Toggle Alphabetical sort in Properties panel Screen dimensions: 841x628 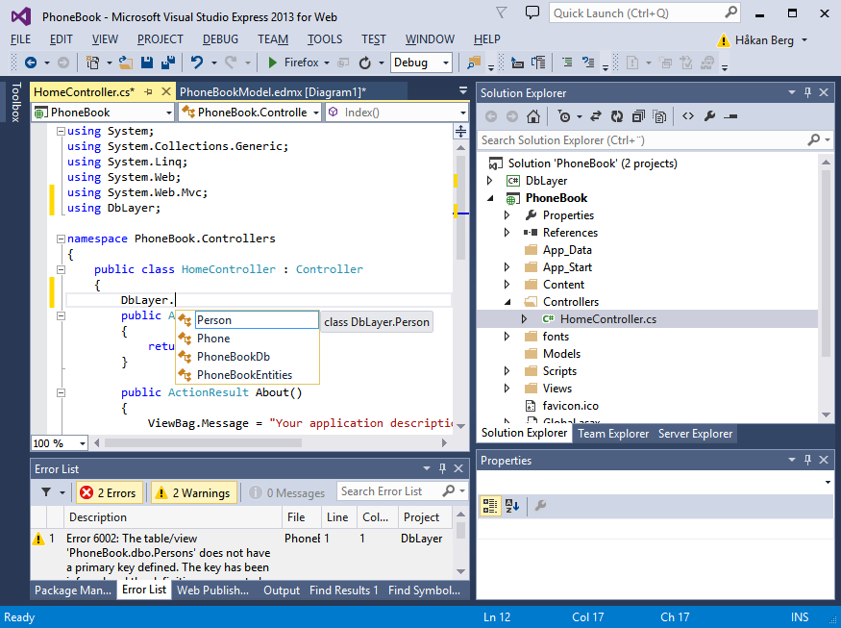(512, 505)
